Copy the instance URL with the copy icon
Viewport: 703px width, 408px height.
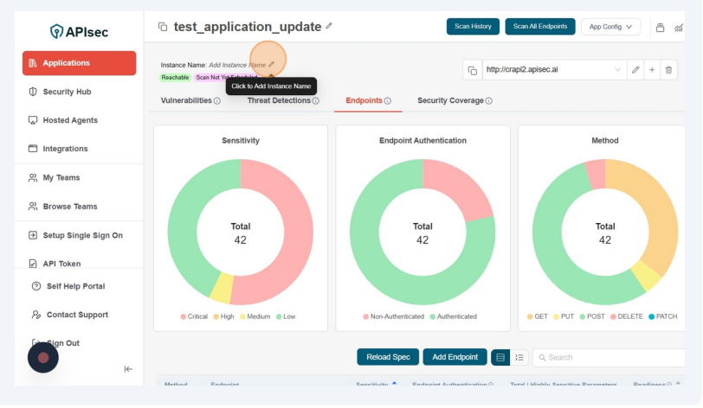[473, 70]
